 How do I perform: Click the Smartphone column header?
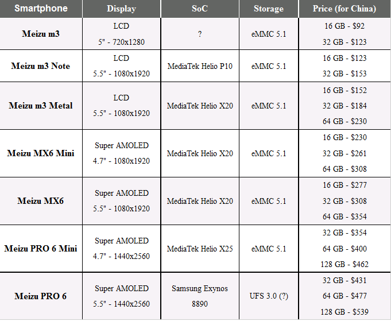pyautogui.click(x=41, y=9)
